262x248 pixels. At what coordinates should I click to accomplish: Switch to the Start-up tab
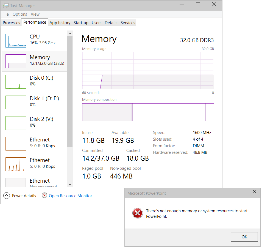[x=81, y=23]
